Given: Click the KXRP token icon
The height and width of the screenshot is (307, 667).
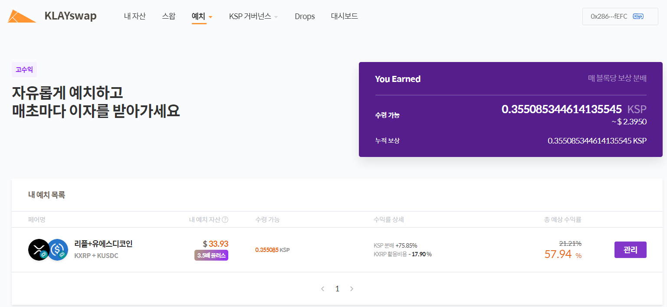Looking at the screenshot, I should 39,250.
